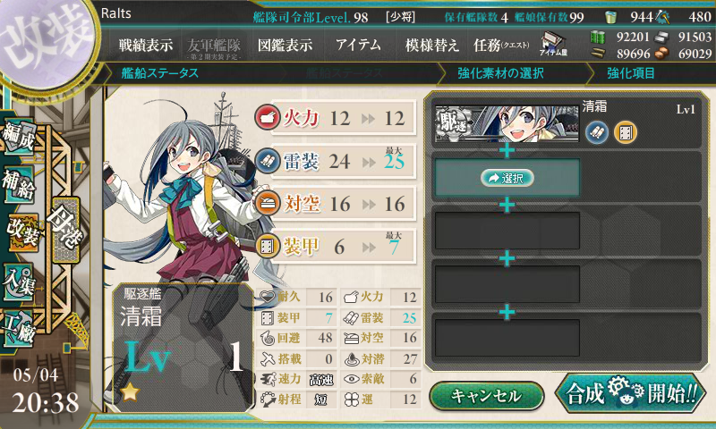Open 模様替え furniture menu
The width and height of the screenshot is (716, 429).
pyautogui.click(x=431, y=45)
